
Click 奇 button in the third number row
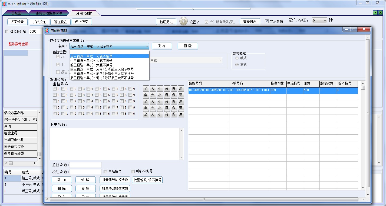point(167,101)
